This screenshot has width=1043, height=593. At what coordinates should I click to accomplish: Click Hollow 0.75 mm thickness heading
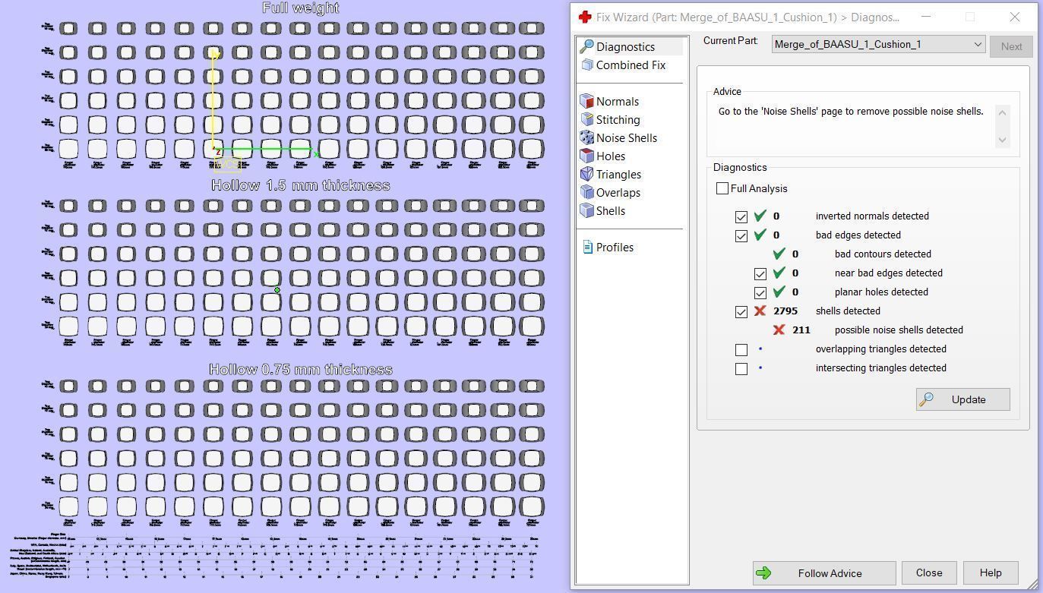click(x=301, y=370)
